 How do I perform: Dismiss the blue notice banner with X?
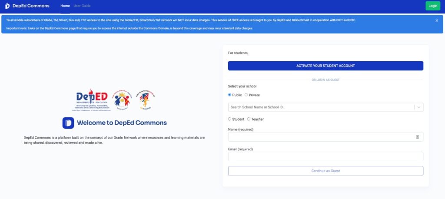437,20
